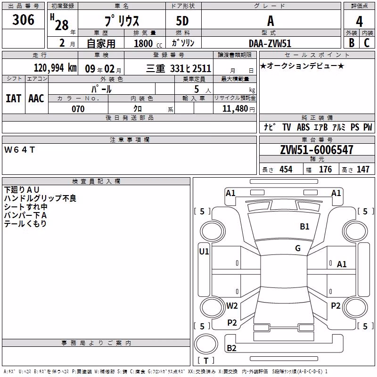Image resolution: width=377 pixels, height=377 pixels.
Task: Select the car name プリウス
Action: pos(122,21)
